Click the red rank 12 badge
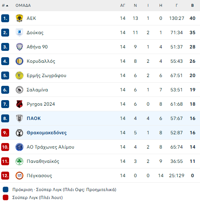The image size is (200, 203). click(5, 176)
